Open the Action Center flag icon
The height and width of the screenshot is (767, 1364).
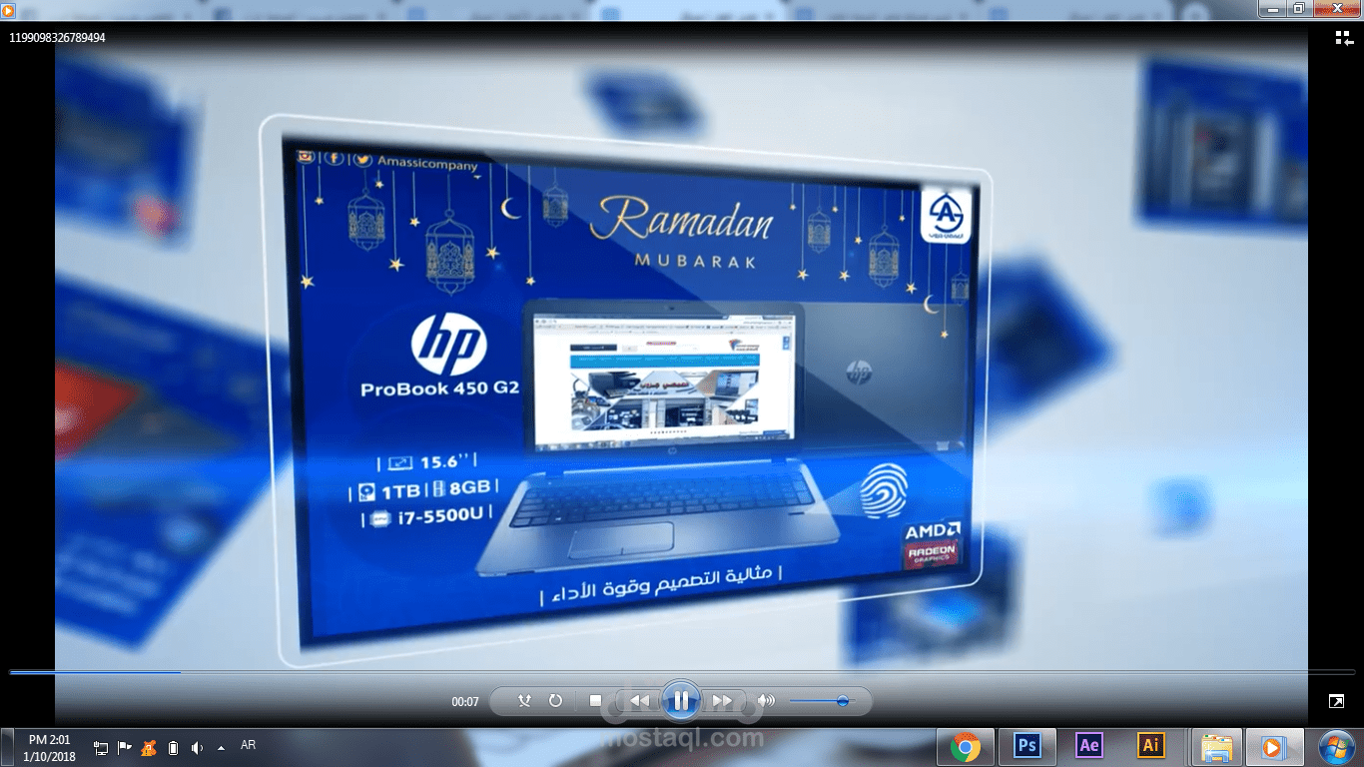coord(125,747)
